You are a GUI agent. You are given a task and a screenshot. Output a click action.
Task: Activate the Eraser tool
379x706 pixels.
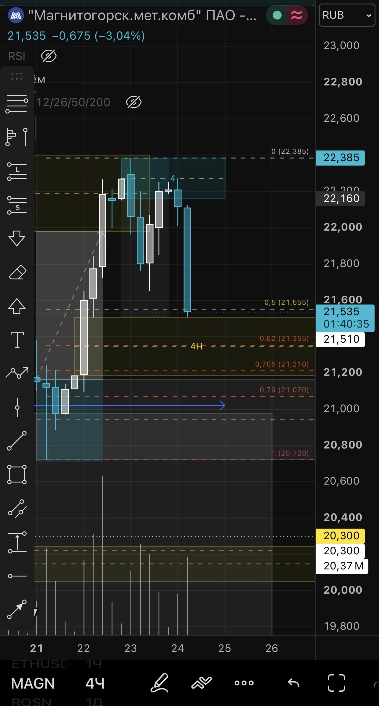click(17, 272)
